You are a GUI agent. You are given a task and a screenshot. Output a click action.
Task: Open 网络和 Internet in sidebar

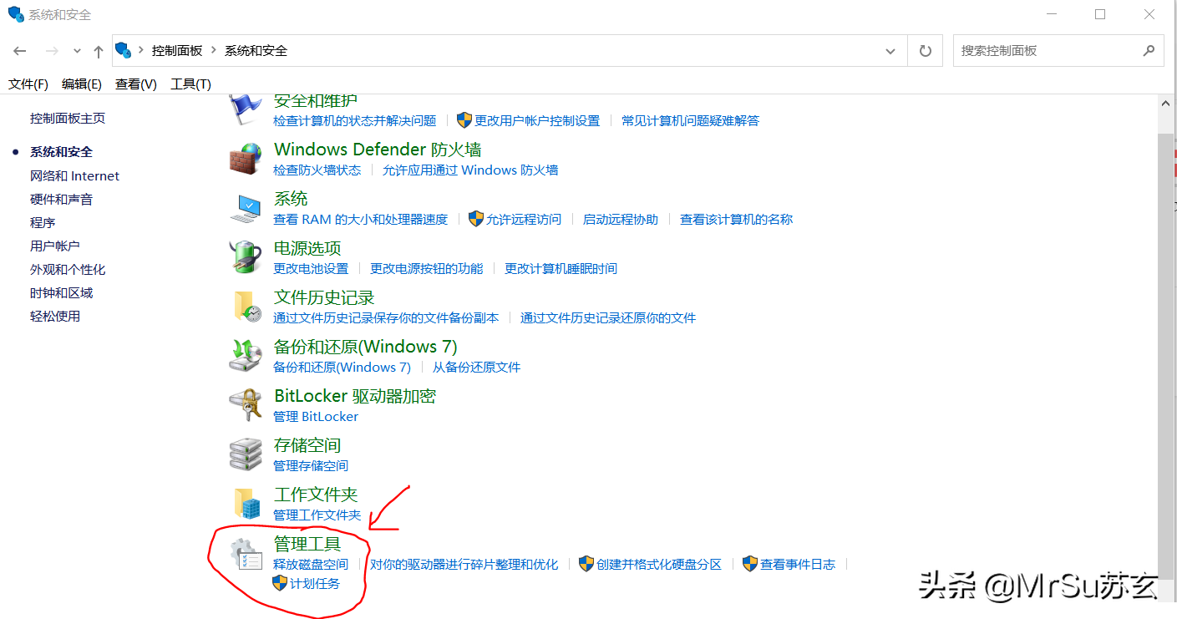pos(74,175)
